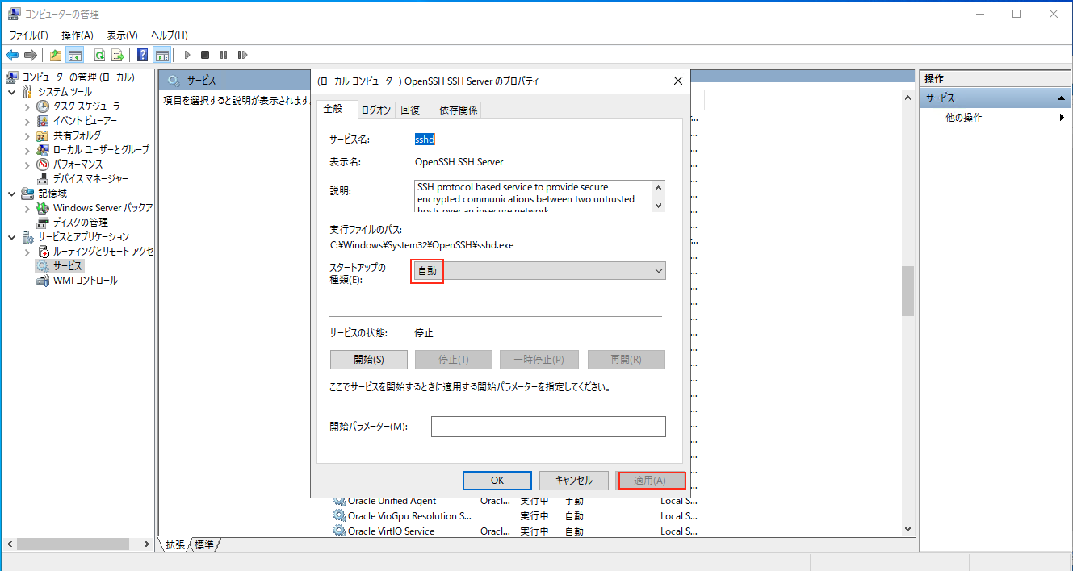The width and height of the screenshot is (1073, 571).
Task: Click the タスク スケジューラ clock icon
Action: (x=43, y=106)
